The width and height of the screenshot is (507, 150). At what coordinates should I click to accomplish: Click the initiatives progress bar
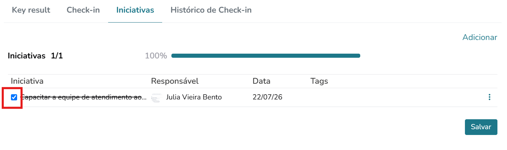click(266, 56)
